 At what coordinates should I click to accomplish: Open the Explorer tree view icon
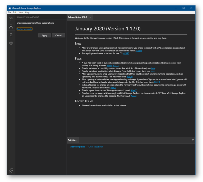click(x=11, y=19)
